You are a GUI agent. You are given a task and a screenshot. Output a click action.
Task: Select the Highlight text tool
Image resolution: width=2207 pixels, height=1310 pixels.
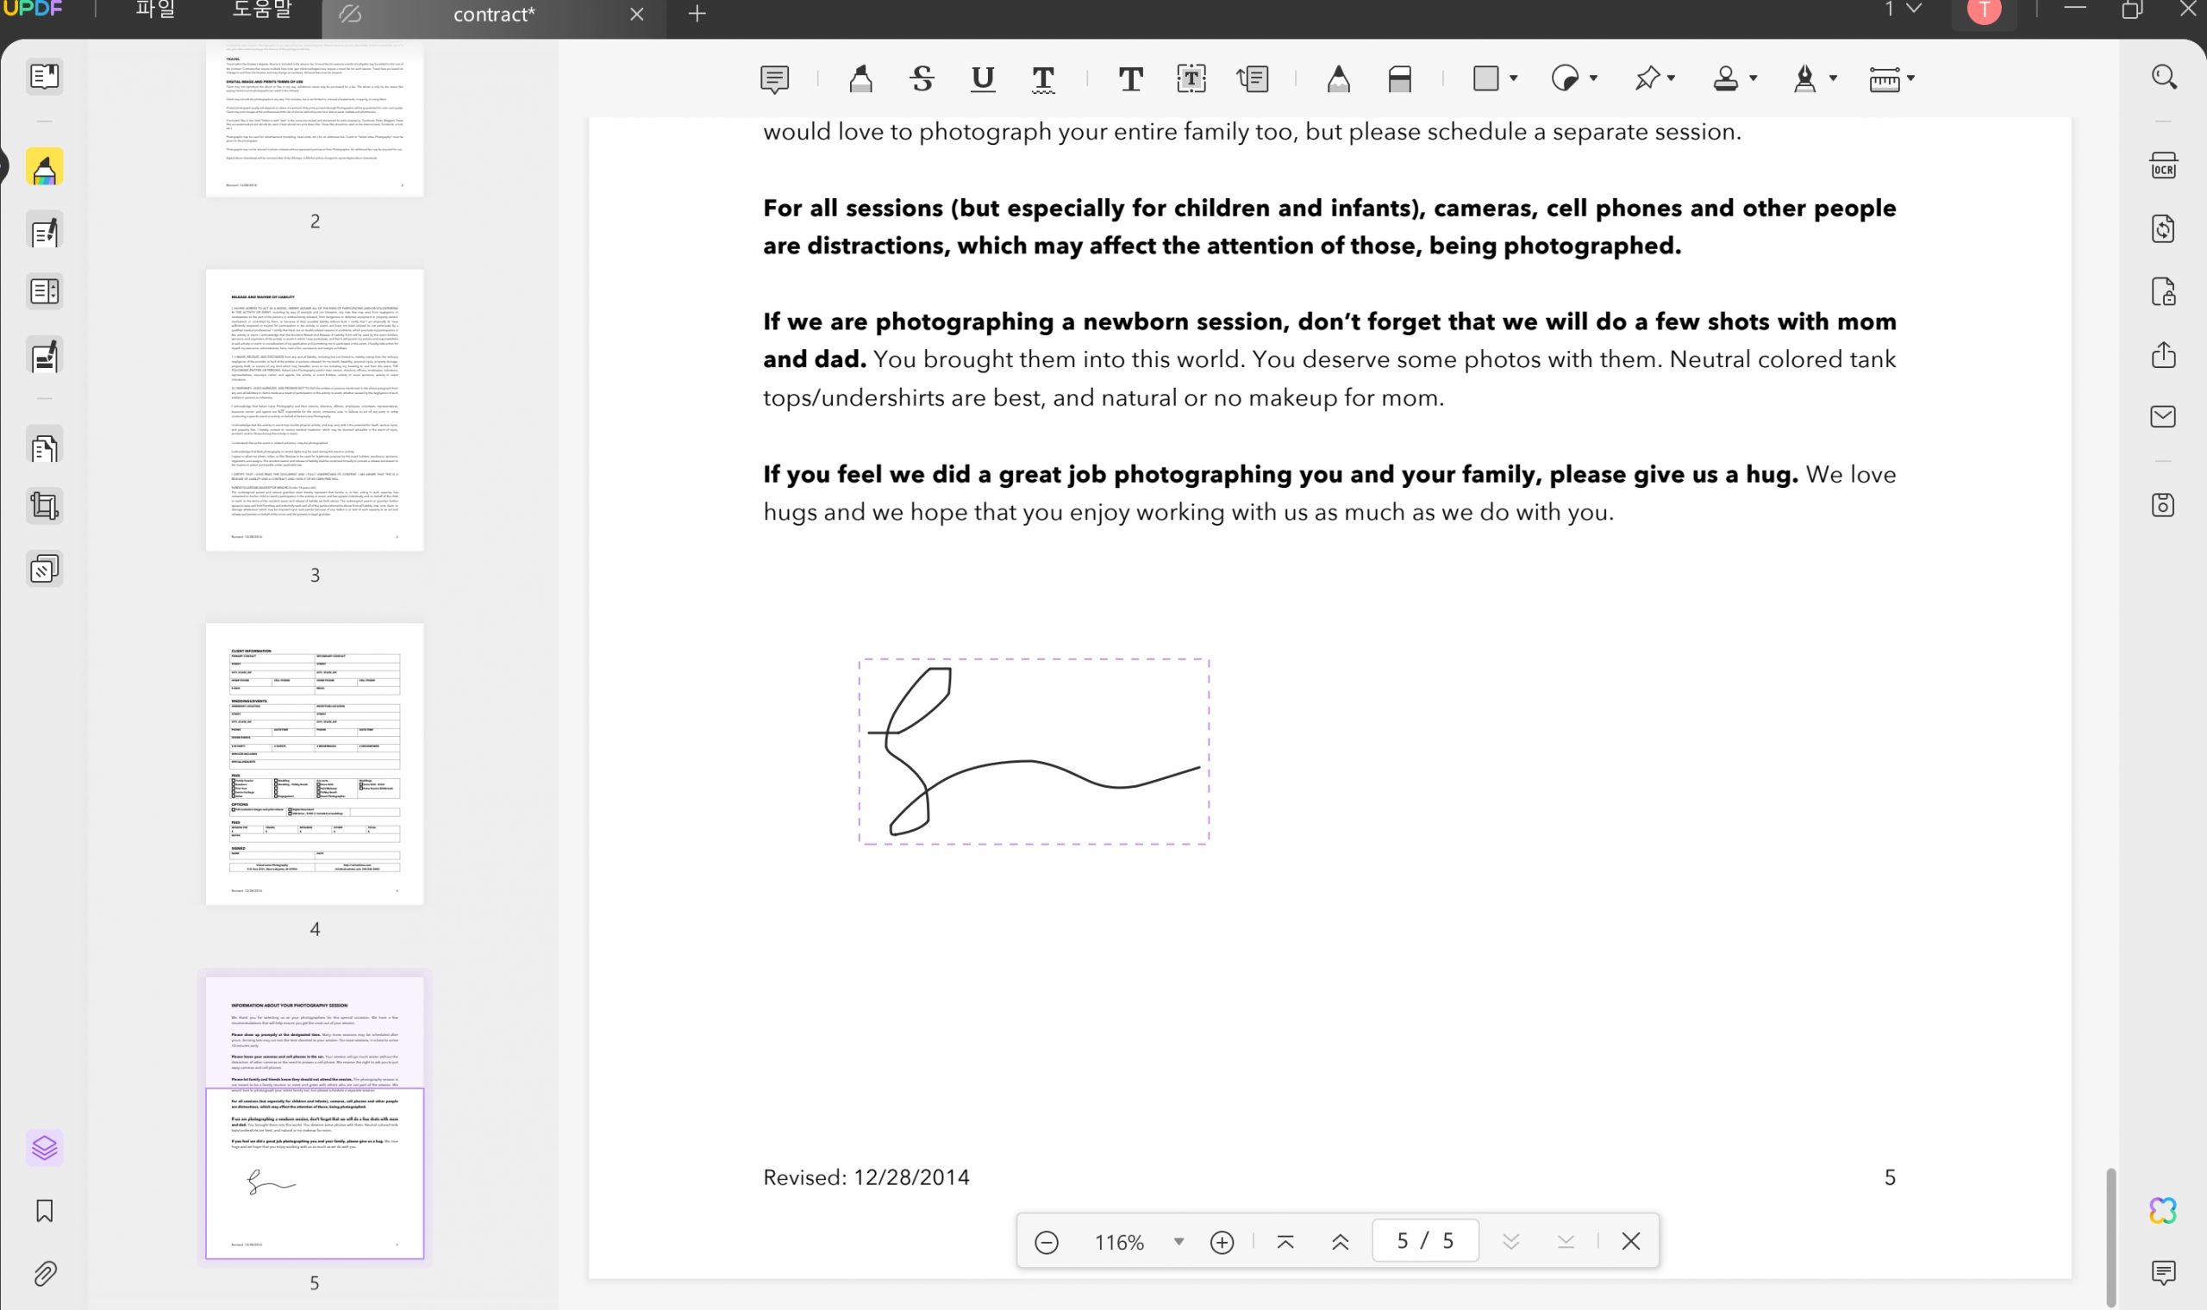coord(860,79)
